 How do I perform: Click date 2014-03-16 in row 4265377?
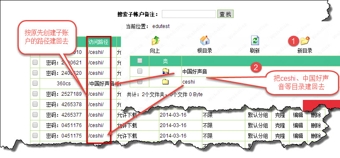coord(173,115)
